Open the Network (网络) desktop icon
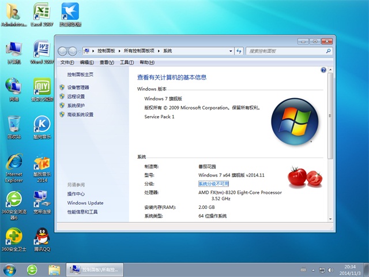 [14, 90]
